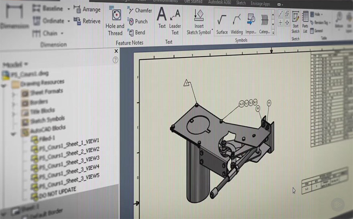Viewport: 353px width, 219px height.
Task: Click the Revision Tag tool
Action: 319,22
